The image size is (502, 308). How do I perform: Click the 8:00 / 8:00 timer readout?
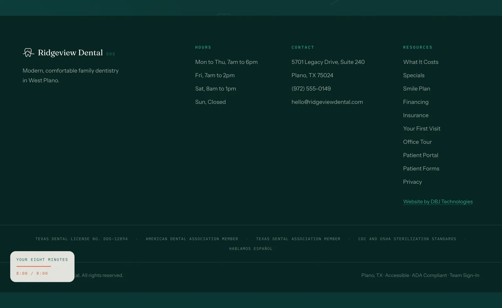(32, 274)
